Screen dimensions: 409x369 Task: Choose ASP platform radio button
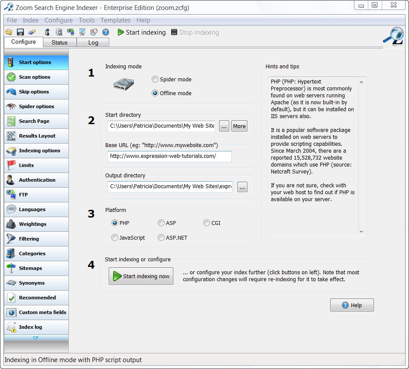pyautogui.click(x=161, y=223)
